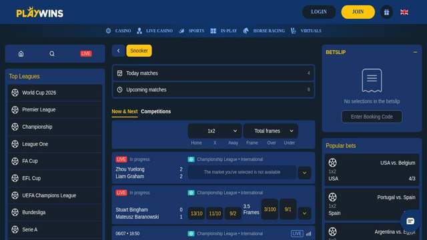Click the Virtuals icon
This screenshot has height=240, width=427.
pyautogui.click(x=294, y=31)
